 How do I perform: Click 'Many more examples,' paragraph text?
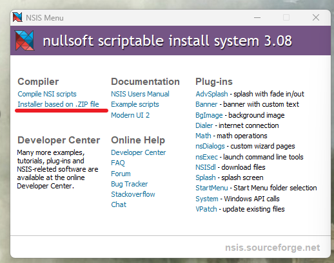(x=51, y=152)
